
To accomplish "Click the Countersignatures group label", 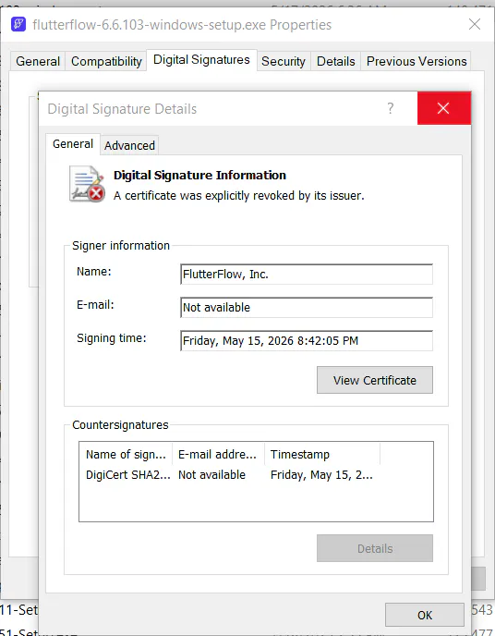I will point(120,424).
